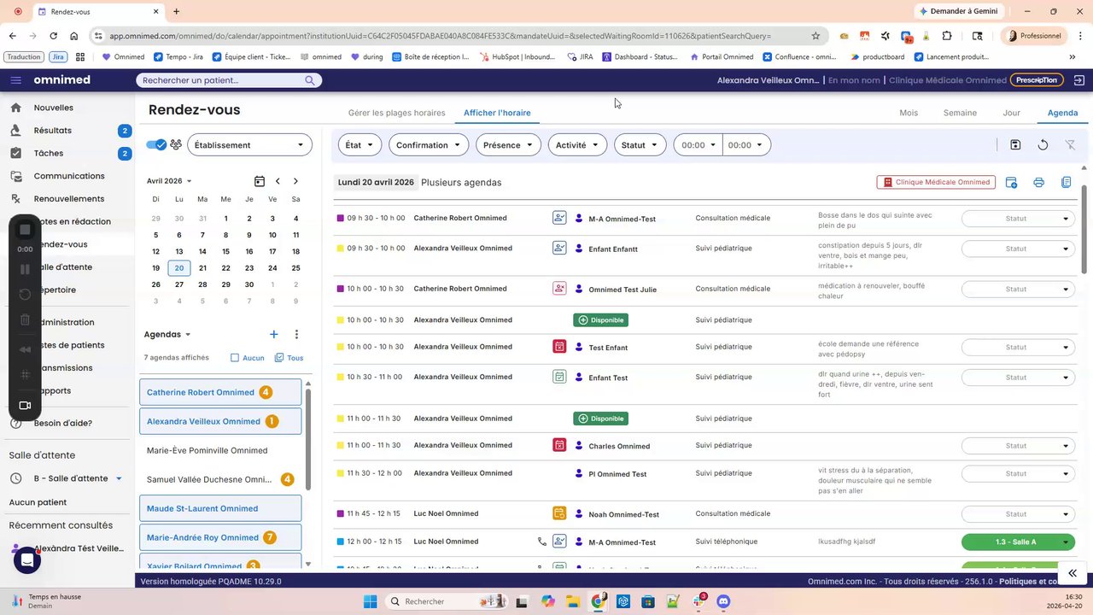
Task: Collapse the Agendas section arrow
Action: click(x=188, y=335)
